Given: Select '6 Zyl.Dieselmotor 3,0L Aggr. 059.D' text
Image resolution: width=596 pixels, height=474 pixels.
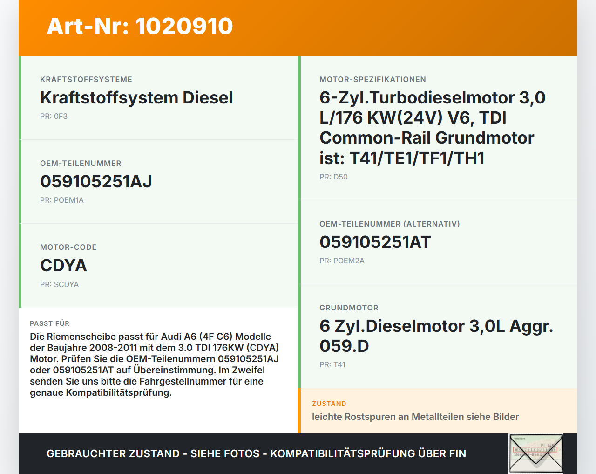Looking at the screenshot, I should [x=436, y=336].
